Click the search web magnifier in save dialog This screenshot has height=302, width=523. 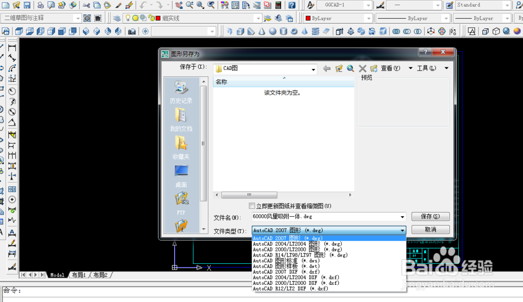pos(350,68)
